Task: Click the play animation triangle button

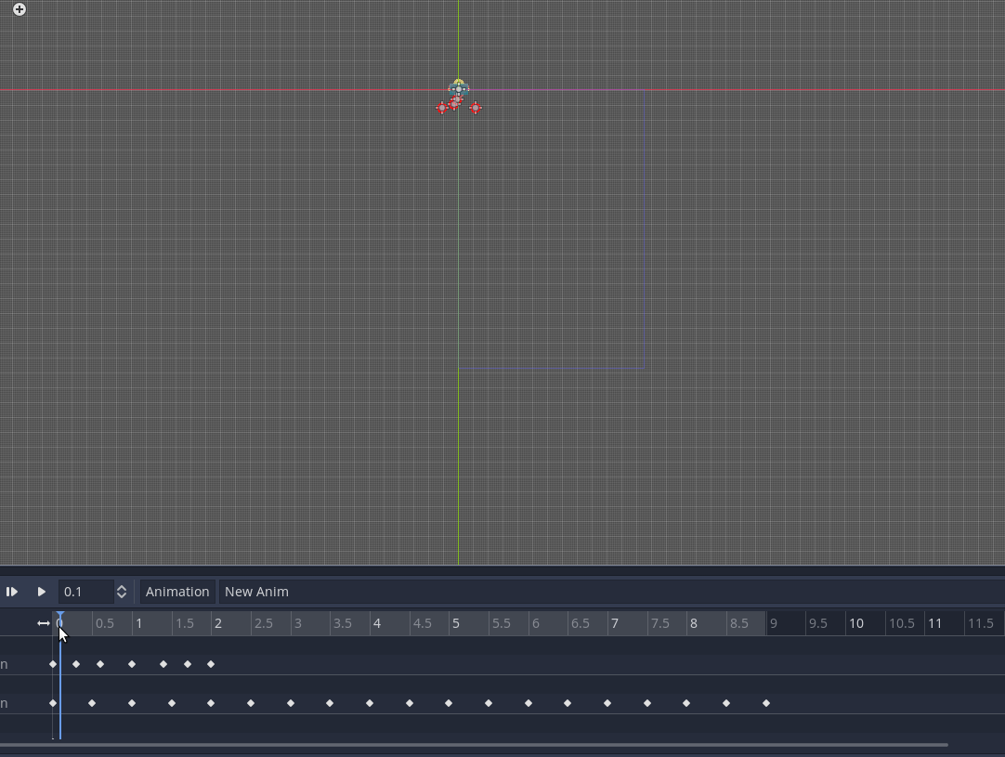Action: (41, 592)
